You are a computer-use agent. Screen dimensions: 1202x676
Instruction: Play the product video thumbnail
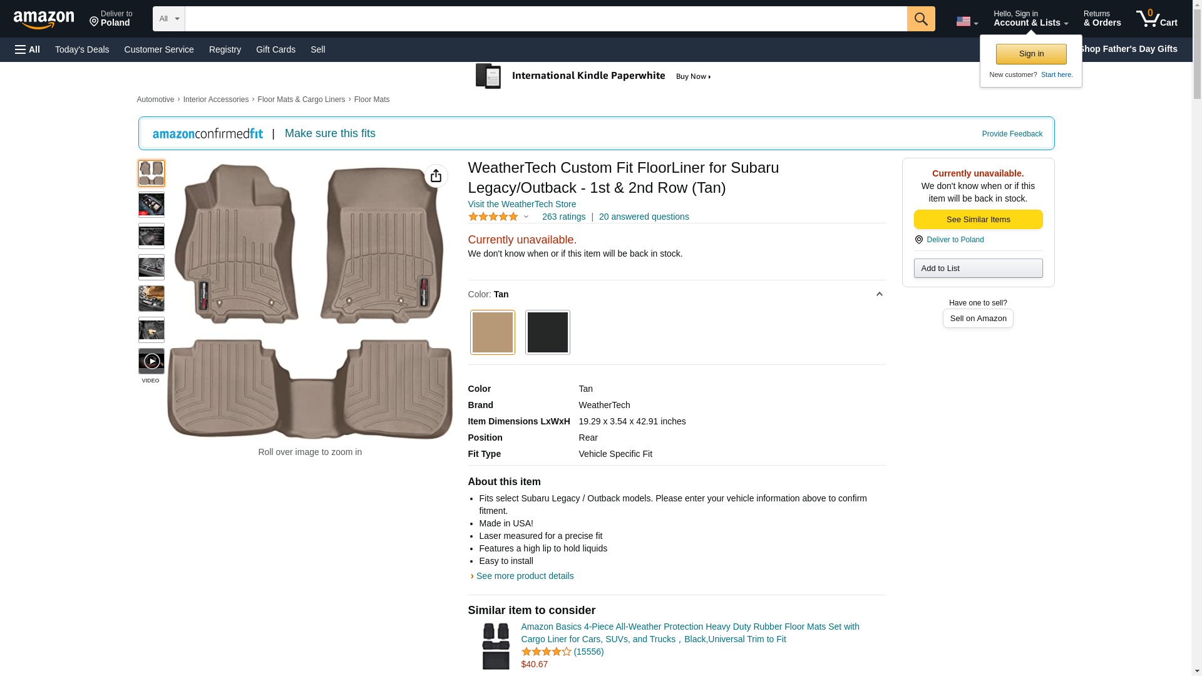click(x=152, y=361)
